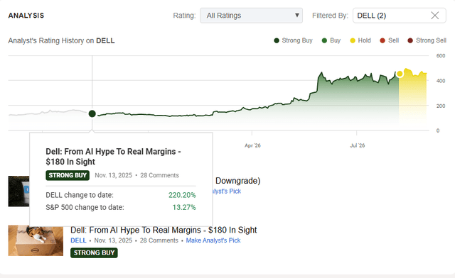Open the partially hidden Downgrade article thumbnail
455x278 pixels.
tap(19, 191)
